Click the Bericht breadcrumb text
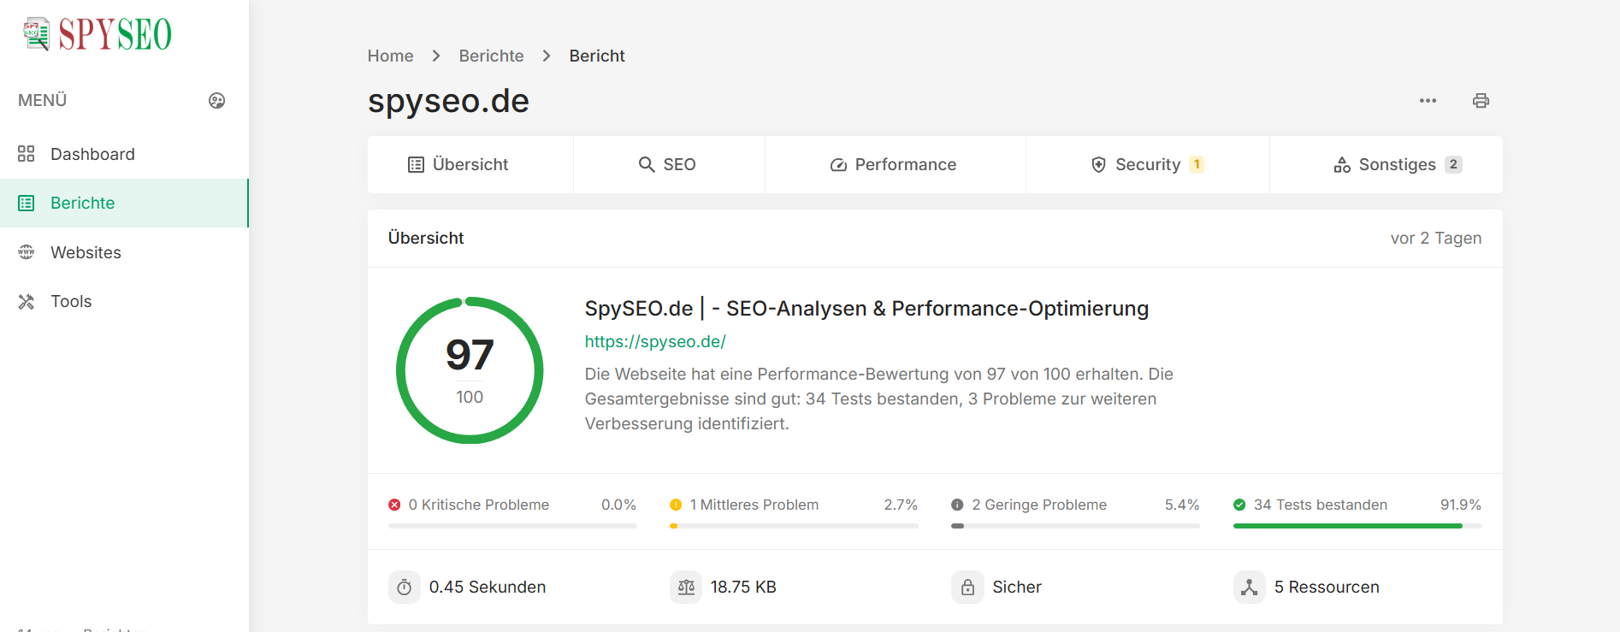 (597, 56)
